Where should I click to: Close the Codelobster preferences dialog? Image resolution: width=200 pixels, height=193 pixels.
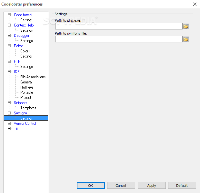[x=195, y=4]
